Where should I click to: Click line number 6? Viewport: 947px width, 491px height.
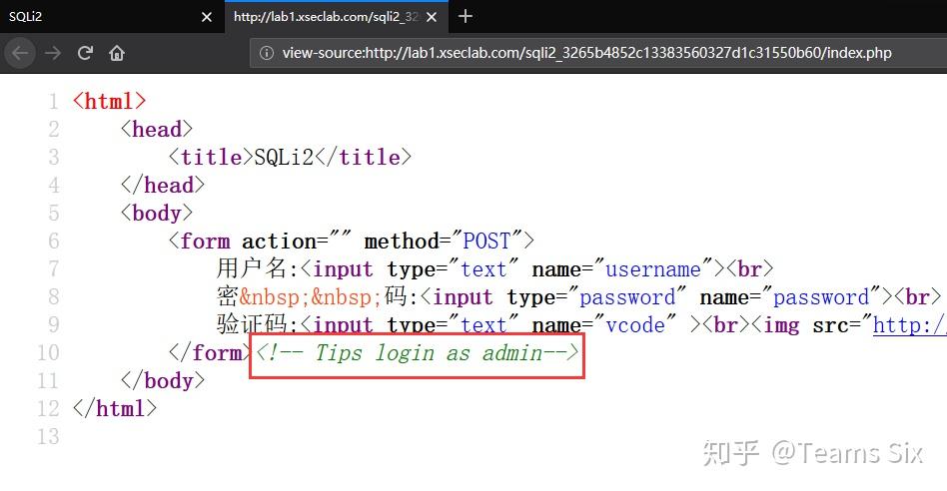point(54,242)
